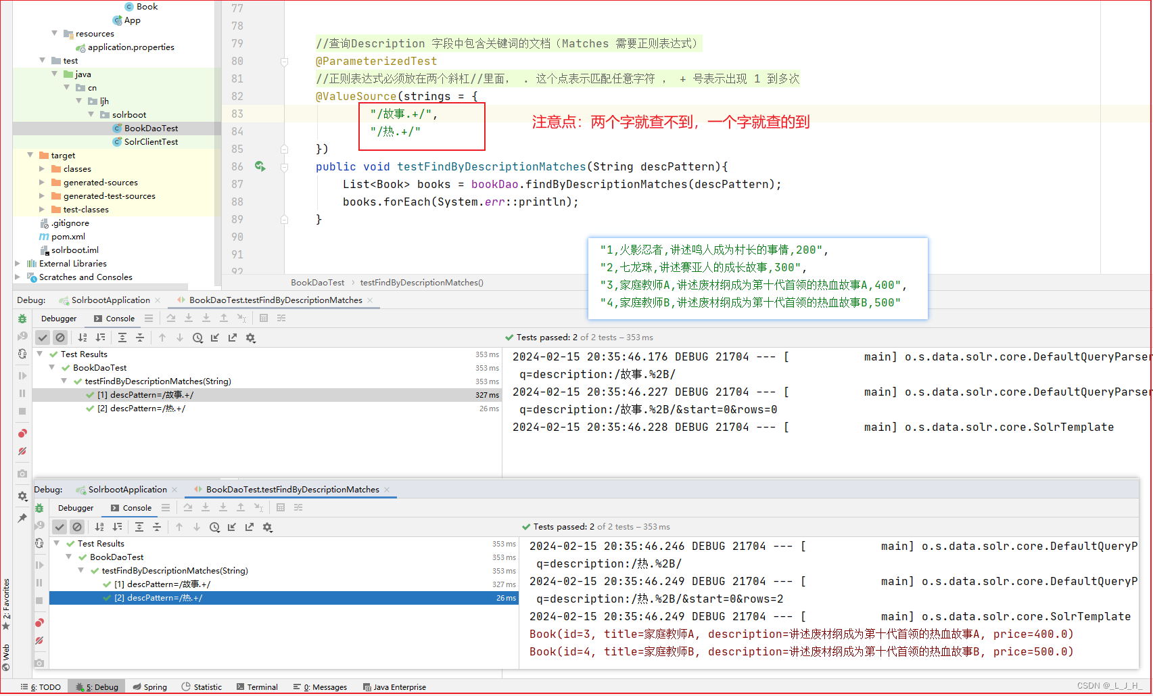Toggle the Show Passed checkmark filter
Screen dimensions: 1153x696
click(43, 338)
